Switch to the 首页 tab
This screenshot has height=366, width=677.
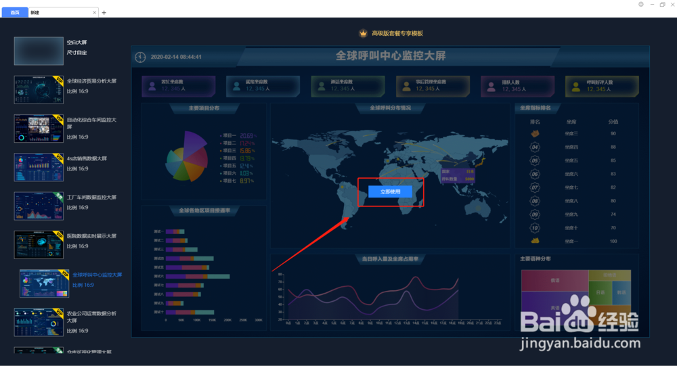pos(15,13)
